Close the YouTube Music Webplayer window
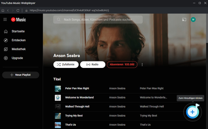Viewport: 208px width, 129px height. pyautogui.click(x=205, y=3)
